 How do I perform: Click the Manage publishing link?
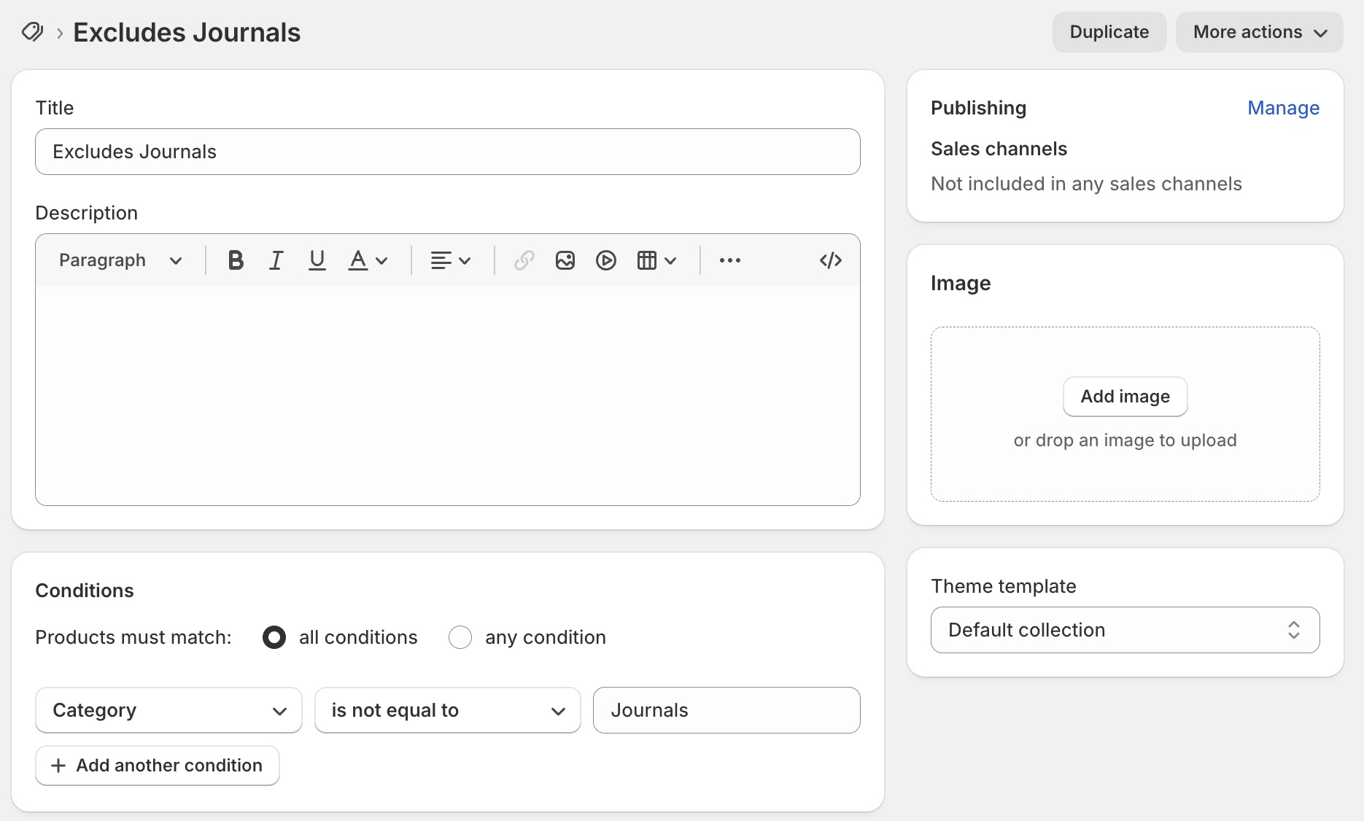point(1283,108)
